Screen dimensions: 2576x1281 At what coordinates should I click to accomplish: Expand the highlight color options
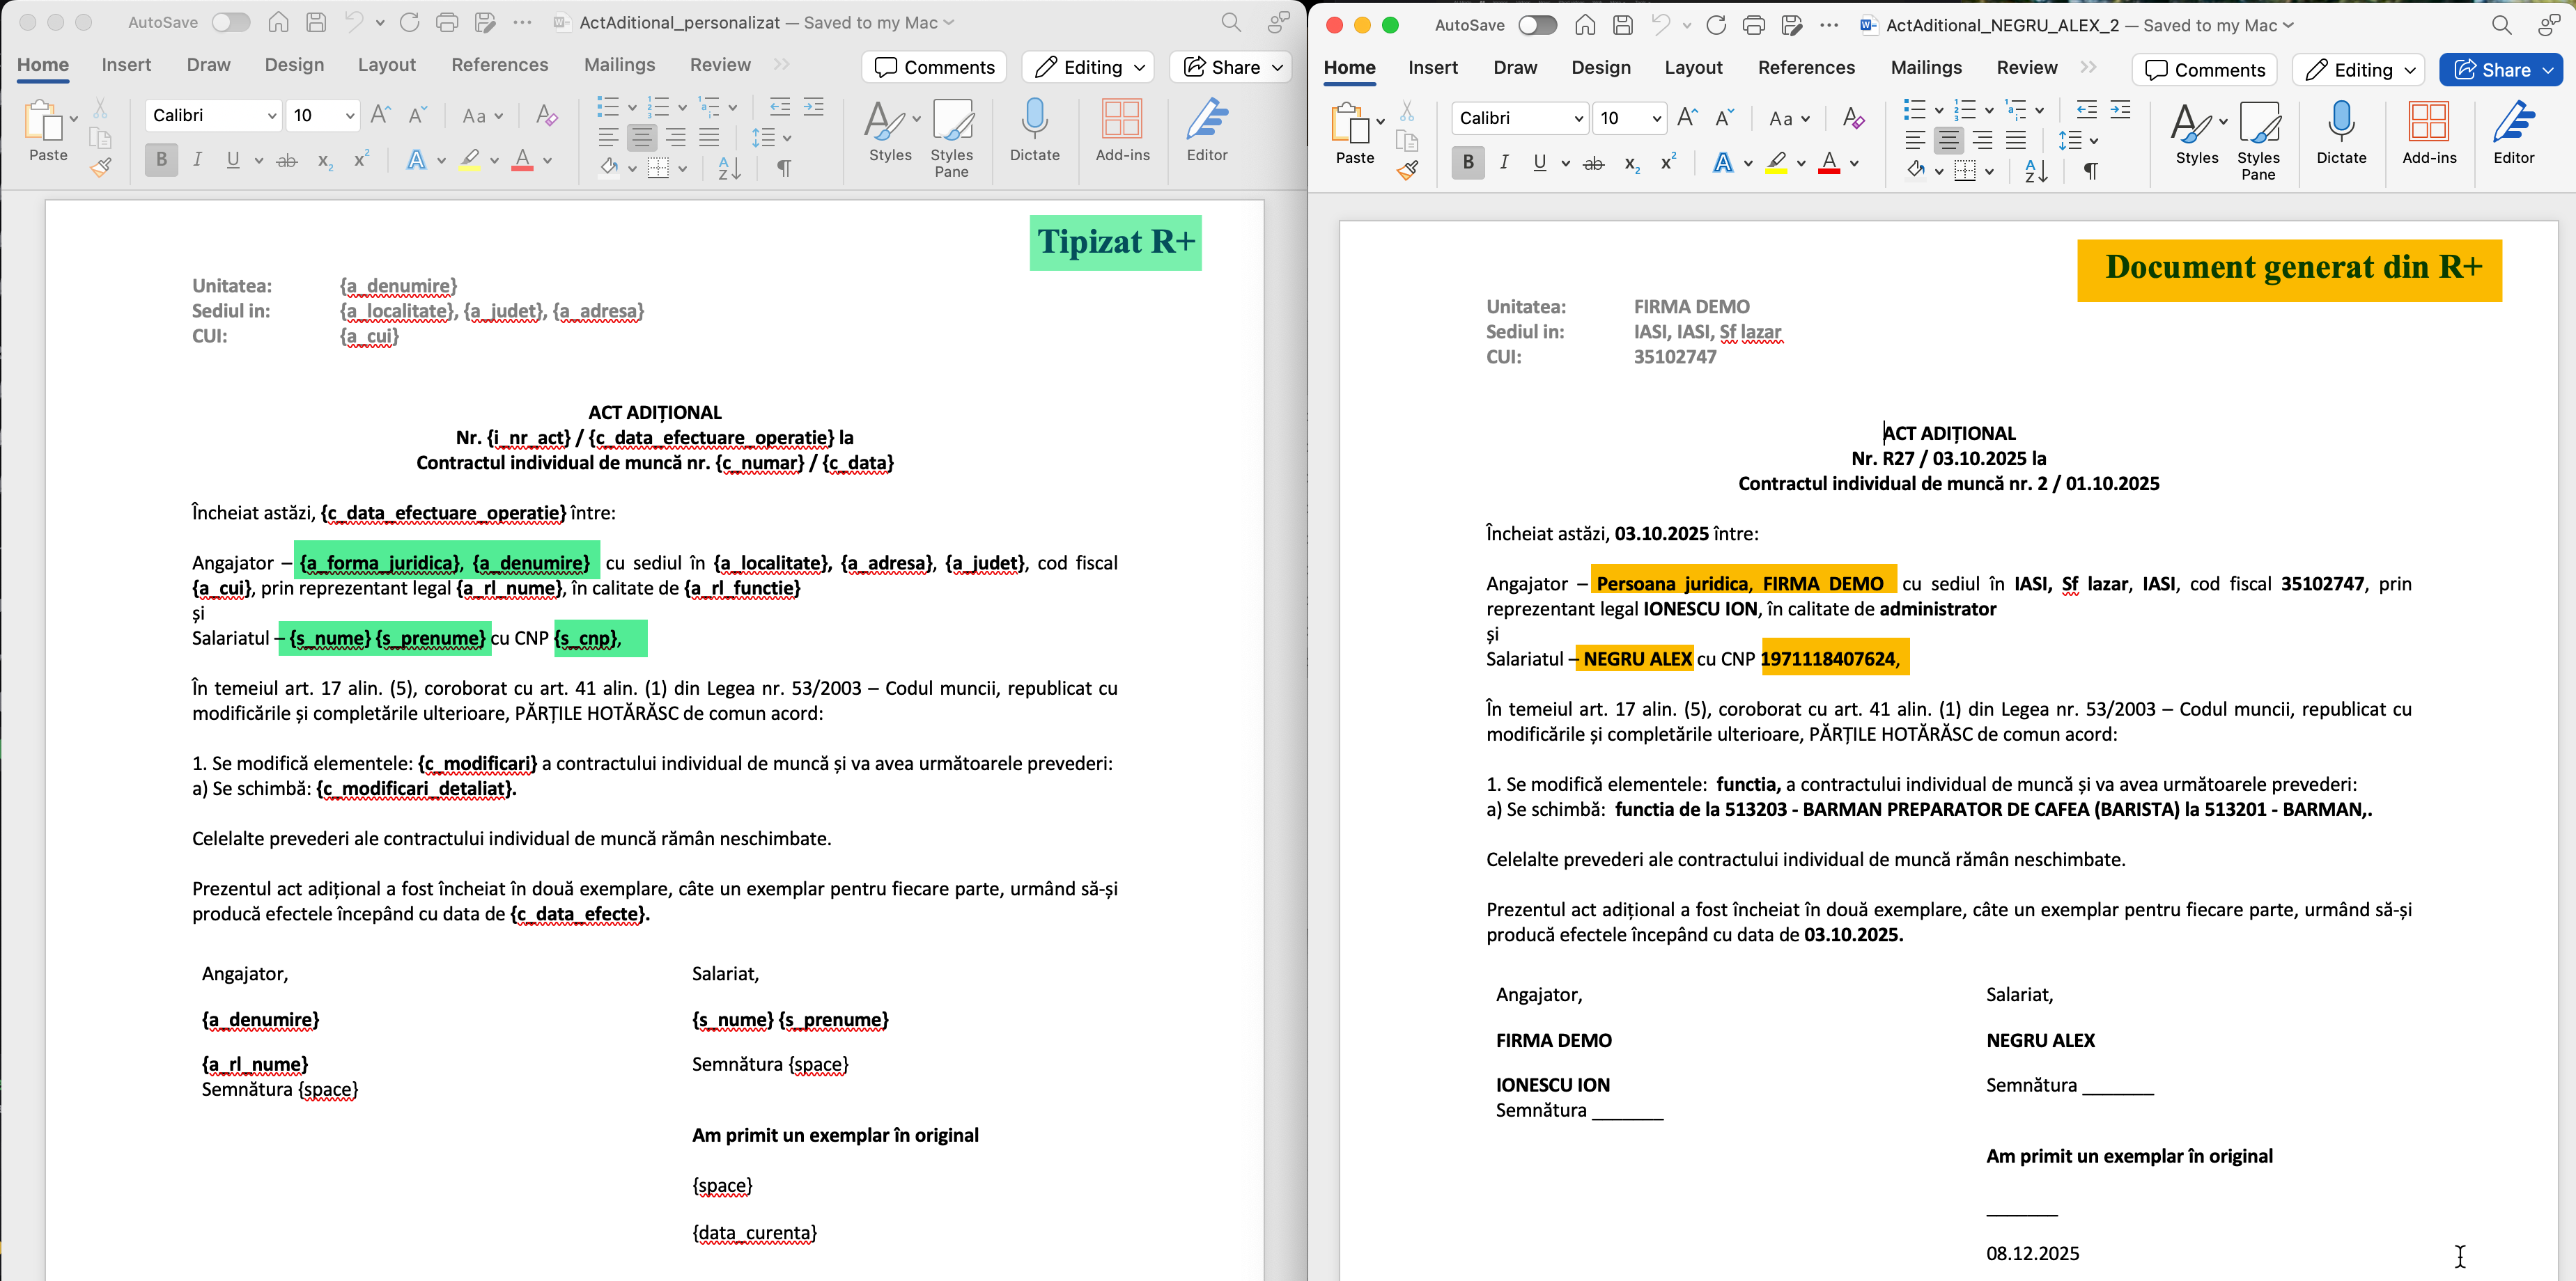tap(494, 161)
